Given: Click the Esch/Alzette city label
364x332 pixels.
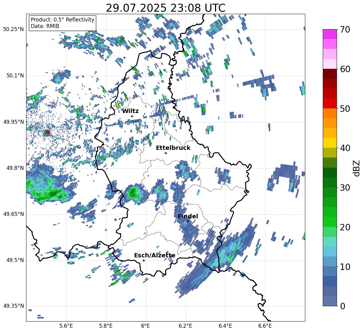Looking at the screenshot, I should coord(155,256).
